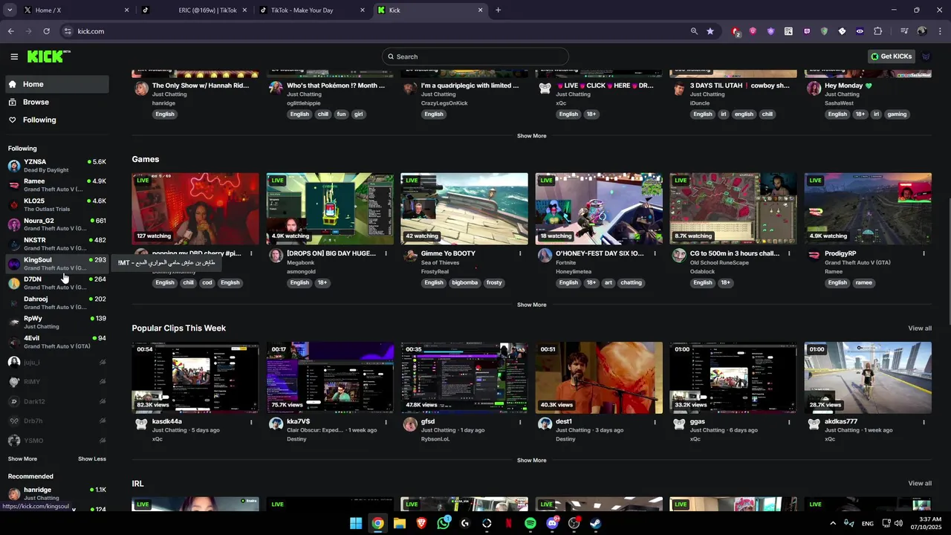The width and height of the screenshot is (951, 535).
Task: Open KingSoul channel in Following list
Action: (x=56, y=264)
